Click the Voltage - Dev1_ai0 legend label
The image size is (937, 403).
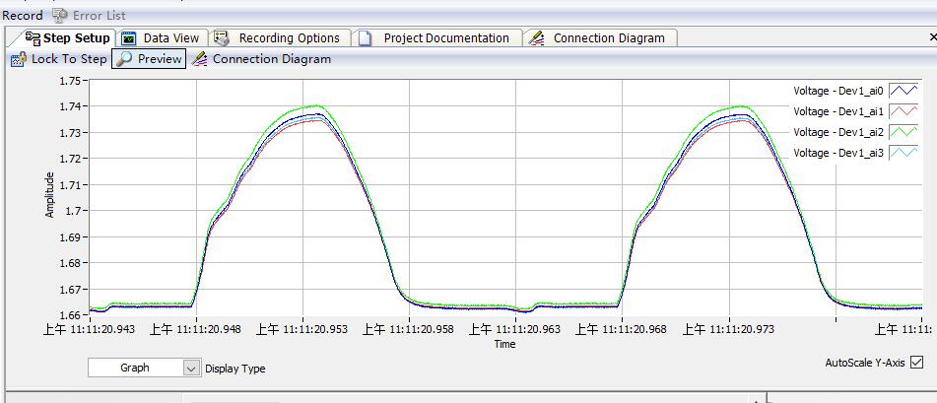(x=838, y=91)
